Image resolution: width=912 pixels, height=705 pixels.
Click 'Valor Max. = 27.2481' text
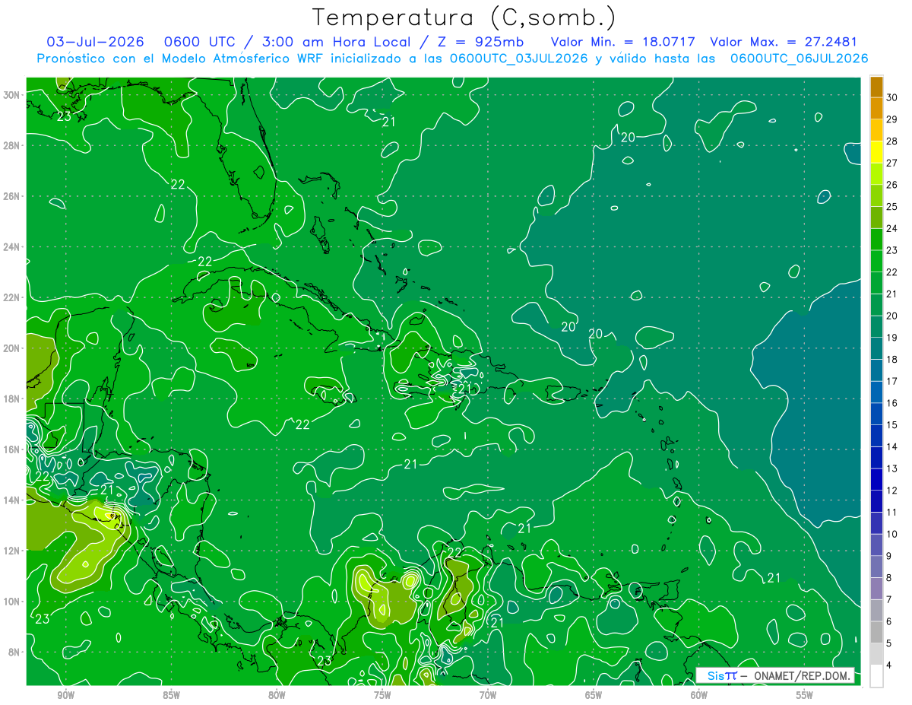(784, 42)
